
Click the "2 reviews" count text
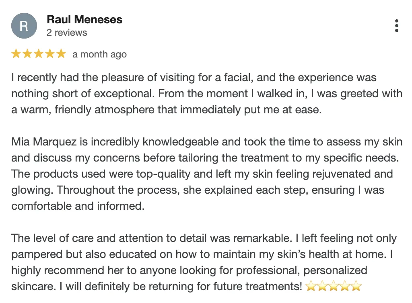tap(67, 33)
